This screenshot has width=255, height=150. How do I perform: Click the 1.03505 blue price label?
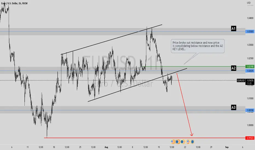[250, 32]
